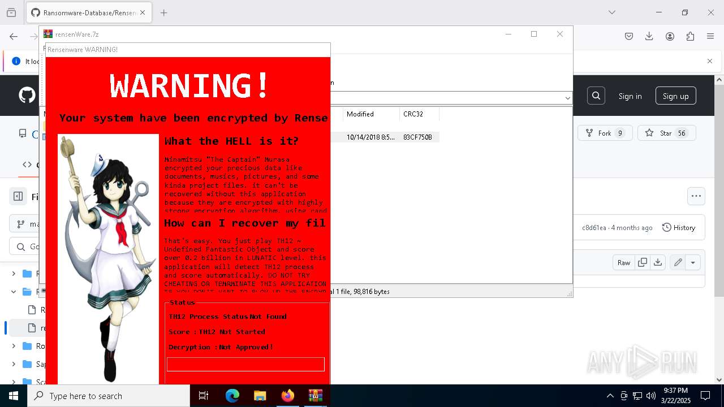
Task: Open commit c8d61ea link
Action: pos(594,228)
